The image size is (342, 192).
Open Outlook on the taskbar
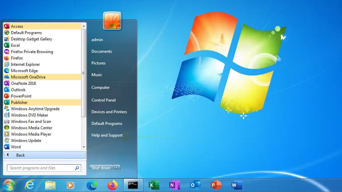195,185
